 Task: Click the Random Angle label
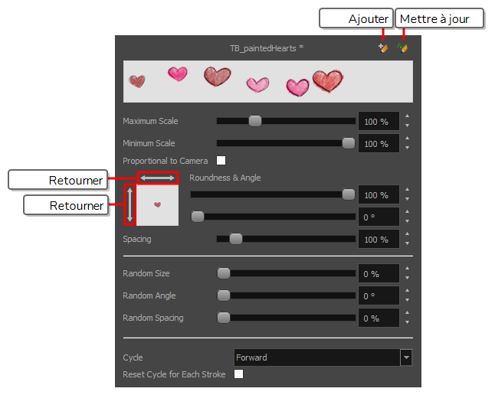pyautogui.click(x=149, y=295)
